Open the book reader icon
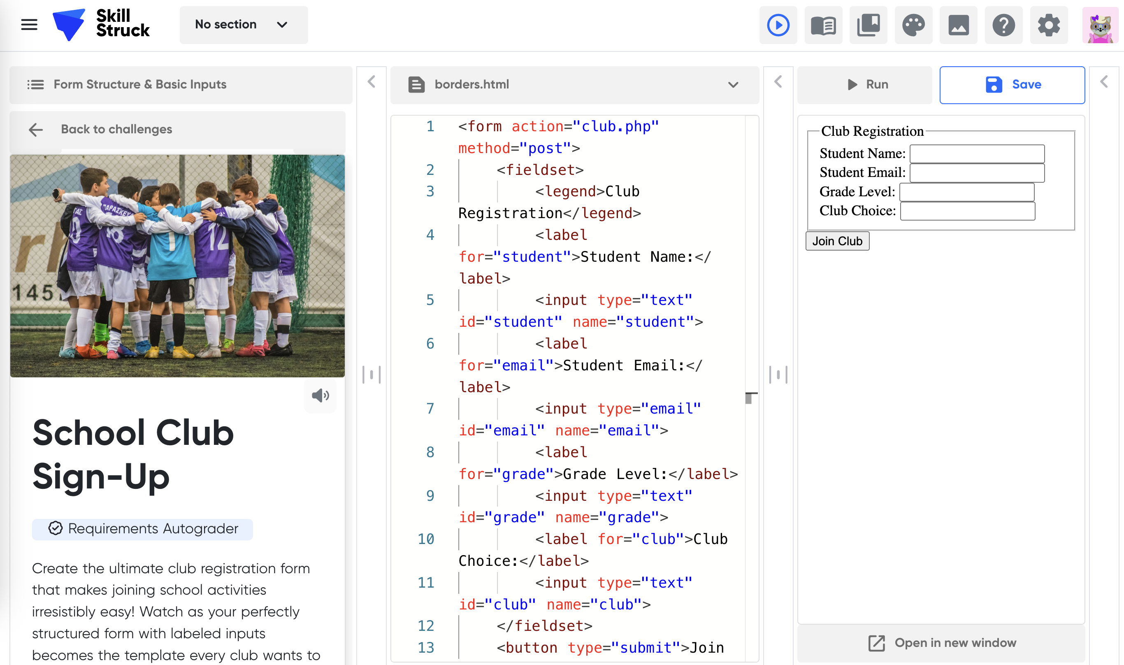Viewport: 1124px width, 665px height. tap(823, 25)
